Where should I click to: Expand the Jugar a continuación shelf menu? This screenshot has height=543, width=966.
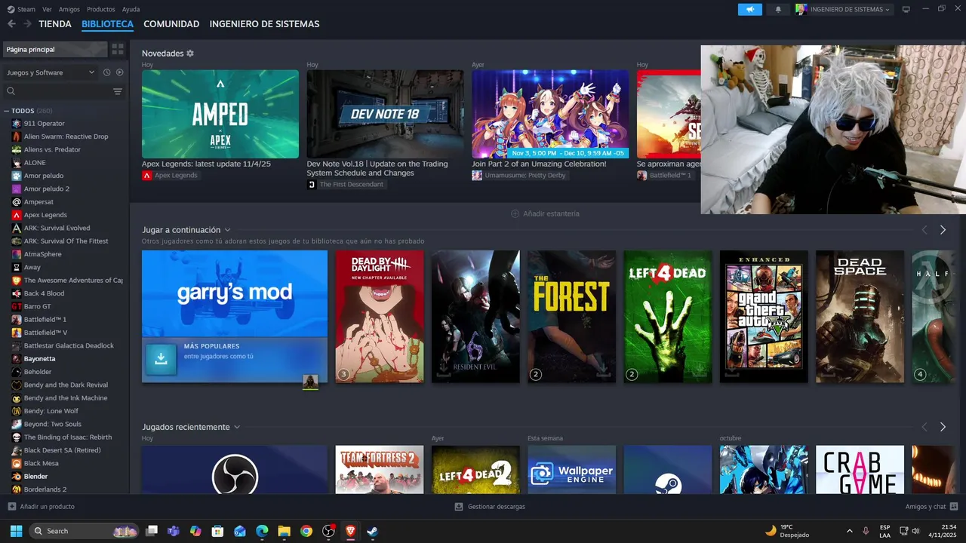click(x=227, y=230)
